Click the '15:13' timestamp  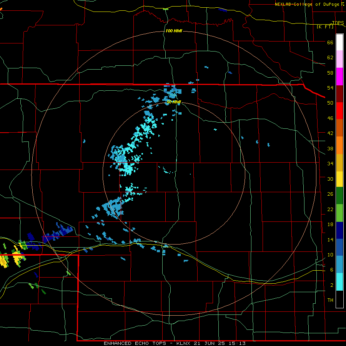(x=238, y=343)
